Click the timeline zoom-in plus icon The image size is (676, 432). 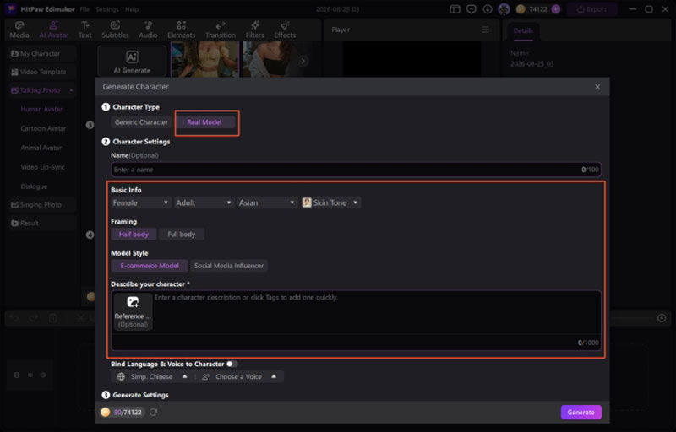[662, 318]
